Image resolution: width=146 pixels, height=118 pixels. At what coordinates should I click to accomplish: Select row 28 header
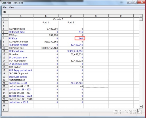tap(5, 105)
